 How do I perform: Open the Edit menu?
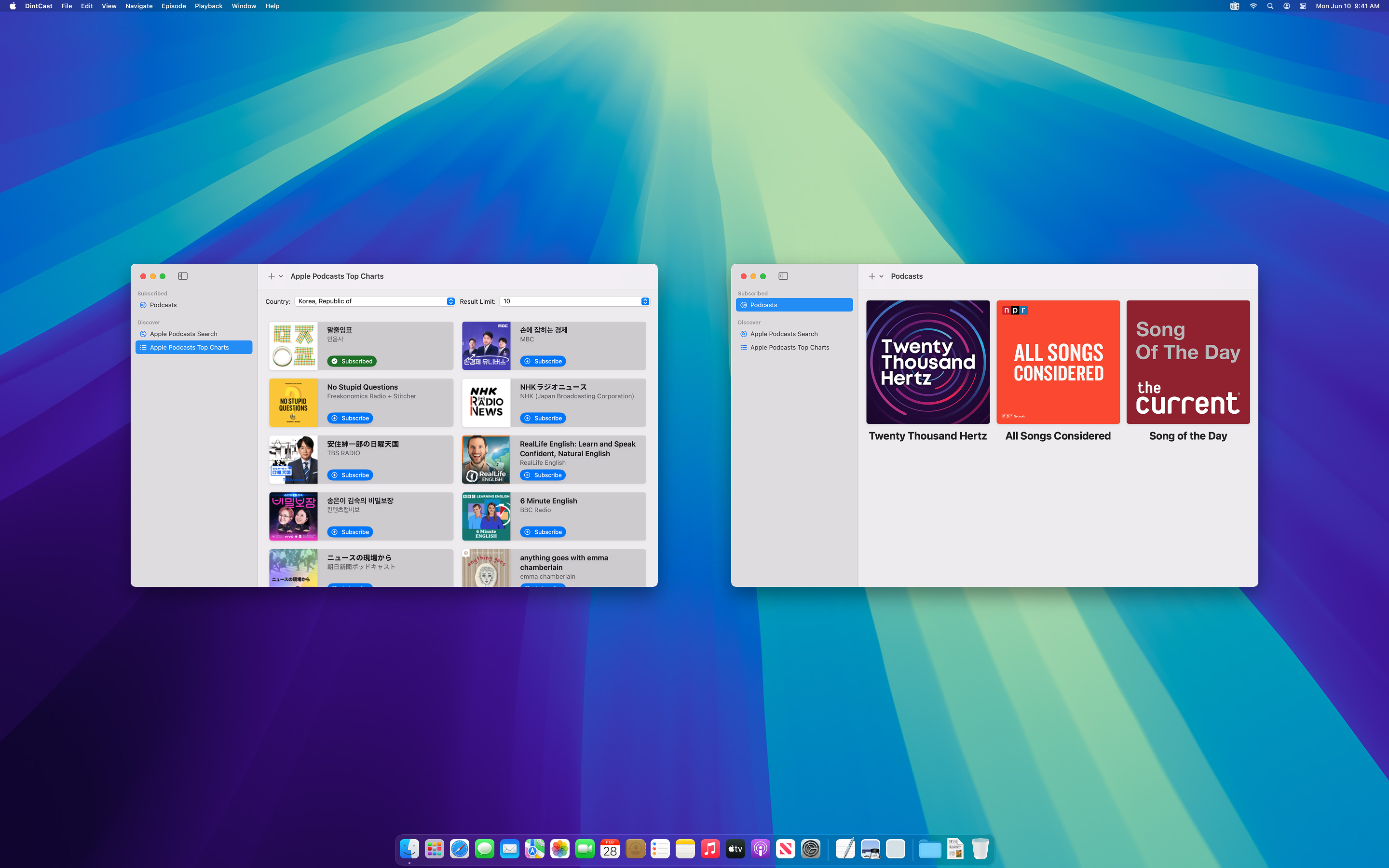pos(87,6)
